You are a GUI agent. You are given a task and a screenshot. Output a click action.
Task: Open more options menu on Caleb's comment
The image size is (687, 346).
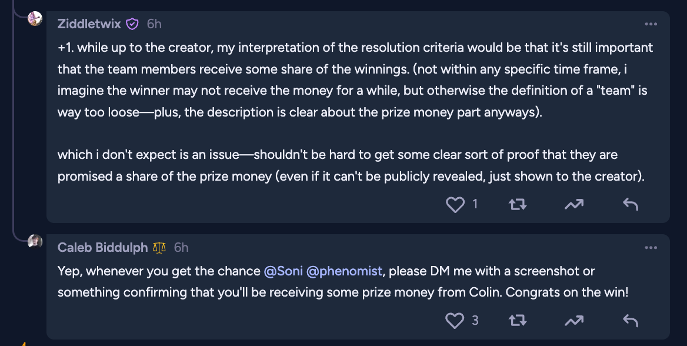coord(651,248)
